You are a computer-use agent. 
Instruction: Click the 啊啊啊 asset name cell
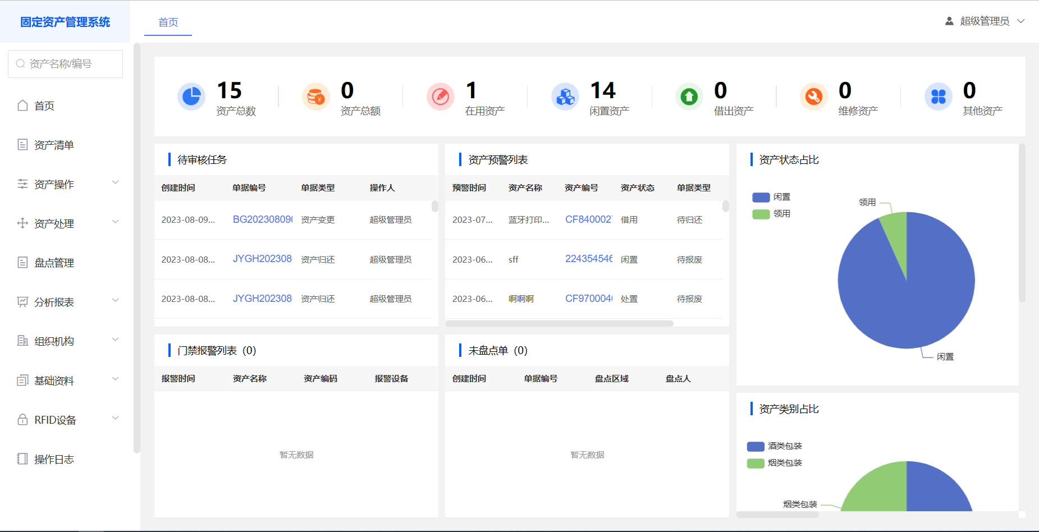coord(521,299)
